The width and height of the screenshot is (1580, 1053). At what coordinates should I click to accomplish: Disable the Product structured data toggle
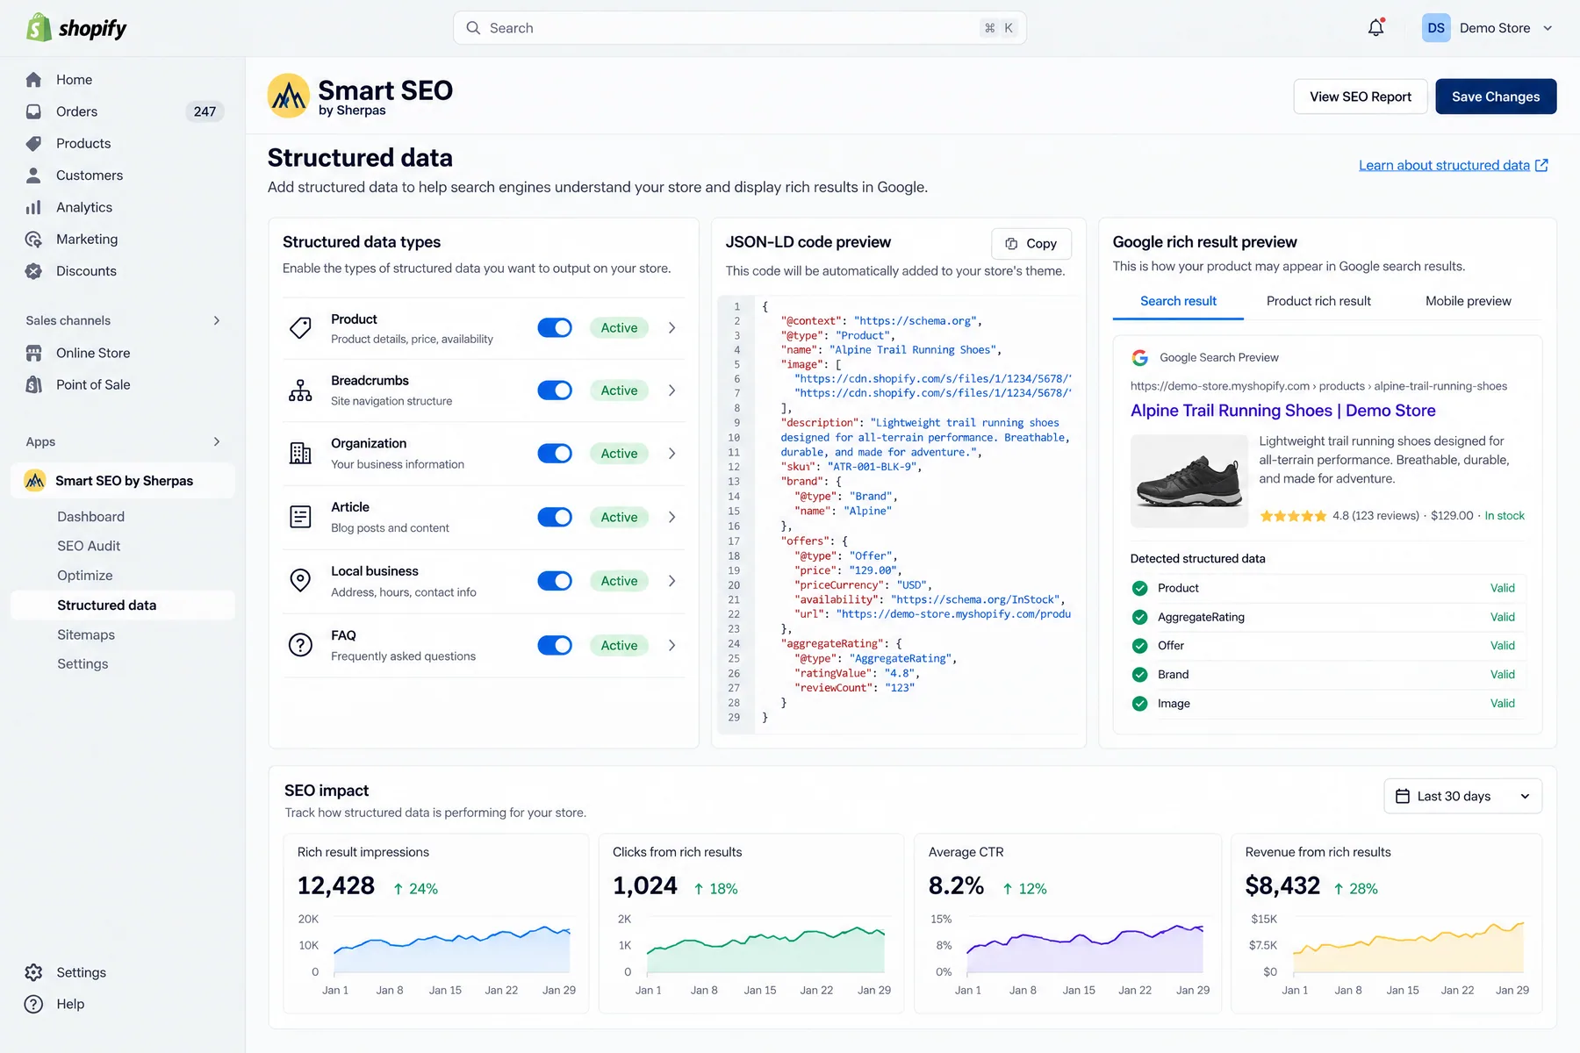pyautogui.click(x=555, y=327)
